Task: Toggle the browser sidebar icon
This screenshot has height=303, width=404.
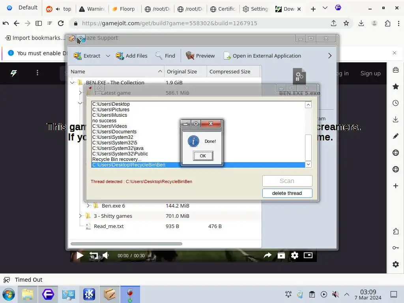Action: coord(39,23)
